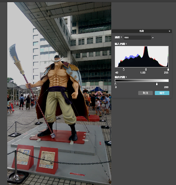
Task: Click the output white value 200
Action: [166, 87]
